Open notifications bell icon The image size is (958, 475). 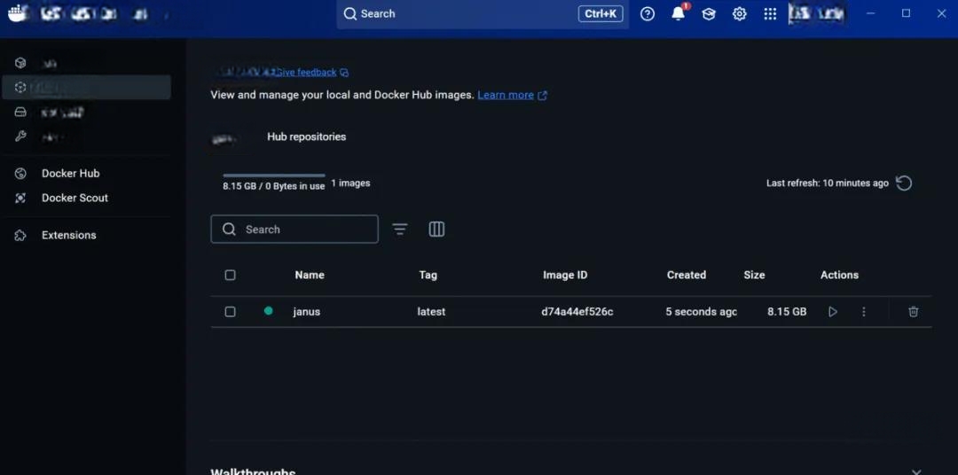679,13
